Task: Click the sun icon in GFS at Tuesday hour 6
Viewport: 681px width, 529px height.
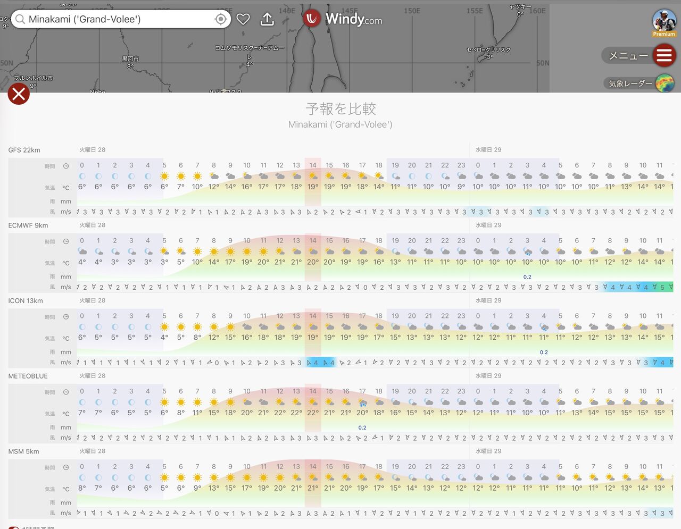Action: (x=181, y=176)
